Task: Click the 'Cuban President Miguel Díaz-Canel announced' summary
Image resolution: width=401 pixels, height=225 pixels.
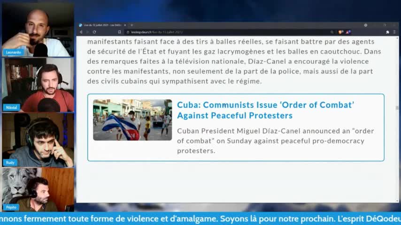Action: 276,141
